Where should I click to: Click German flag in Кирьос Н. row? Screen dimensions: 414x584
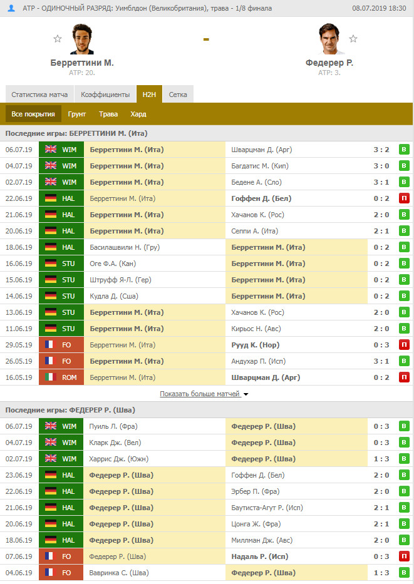coord(51,329)
